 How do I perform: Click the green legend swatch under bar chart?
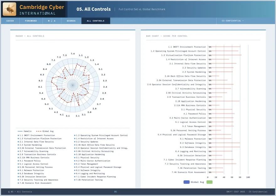point(209,182)
